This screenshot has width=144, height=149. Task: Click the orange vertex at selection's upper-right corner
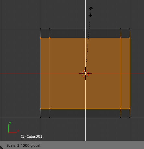[130, 38]
